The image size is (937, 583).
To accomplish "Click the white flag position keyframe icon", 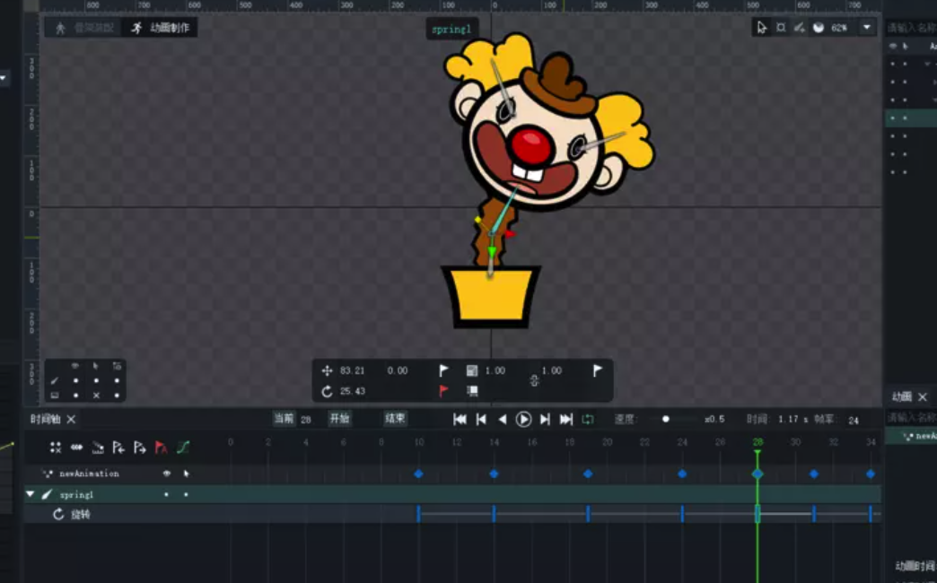I will tap(443, 370).
